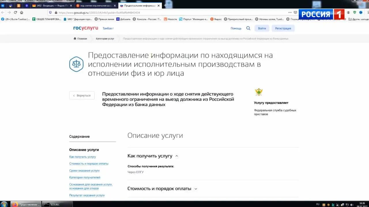
Task: Switch to the pinned Python-logo tab
Action: pyautogui.click(x=11, y=5)
